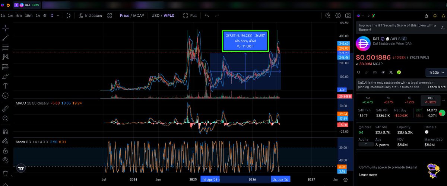Activate the zoom in tool
Screen dimensions: 447x186
(x=6, y=118)
